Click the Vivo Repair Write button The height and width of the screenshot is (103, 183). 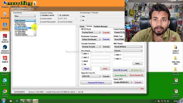pyautogui.click(x=105, y=69)
